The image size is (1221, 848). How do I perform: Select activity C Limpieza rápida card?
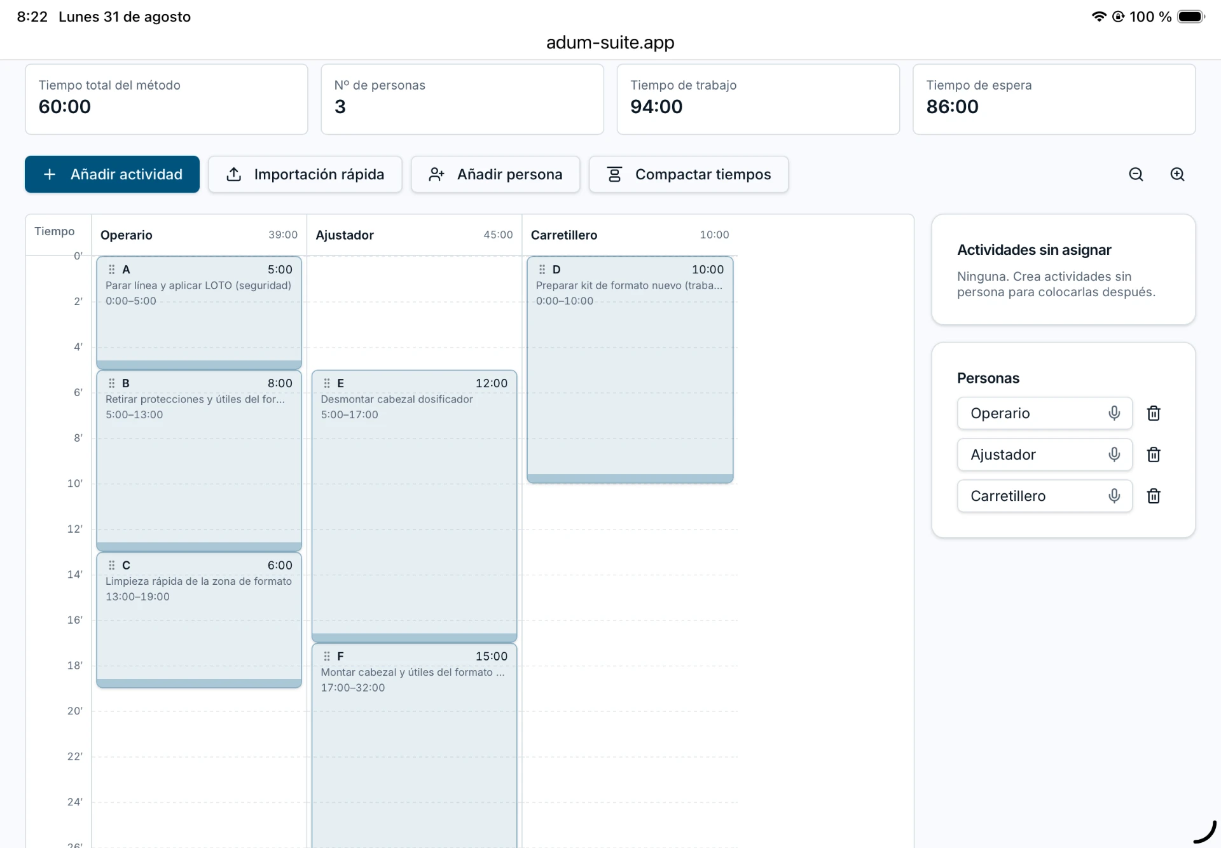(x=199, y=620)
